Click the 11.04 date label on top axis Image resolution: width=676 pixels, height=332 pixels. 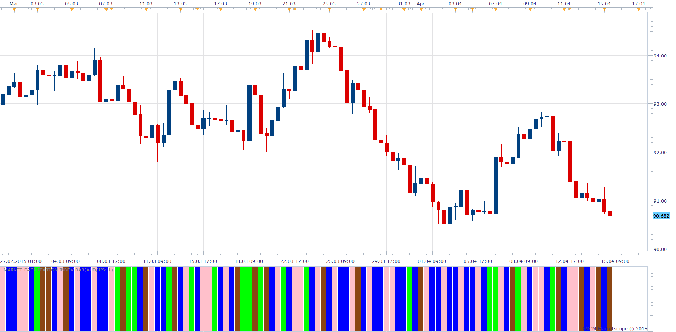564,4
